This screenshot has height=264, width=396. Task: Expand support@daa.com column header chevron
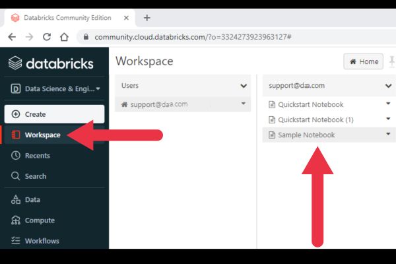tap(389, 86)
